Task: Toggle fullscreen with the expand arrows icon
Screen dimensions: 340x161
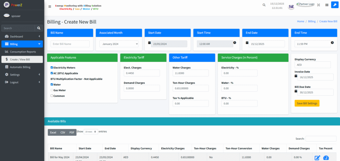Action: coord(319,5)
